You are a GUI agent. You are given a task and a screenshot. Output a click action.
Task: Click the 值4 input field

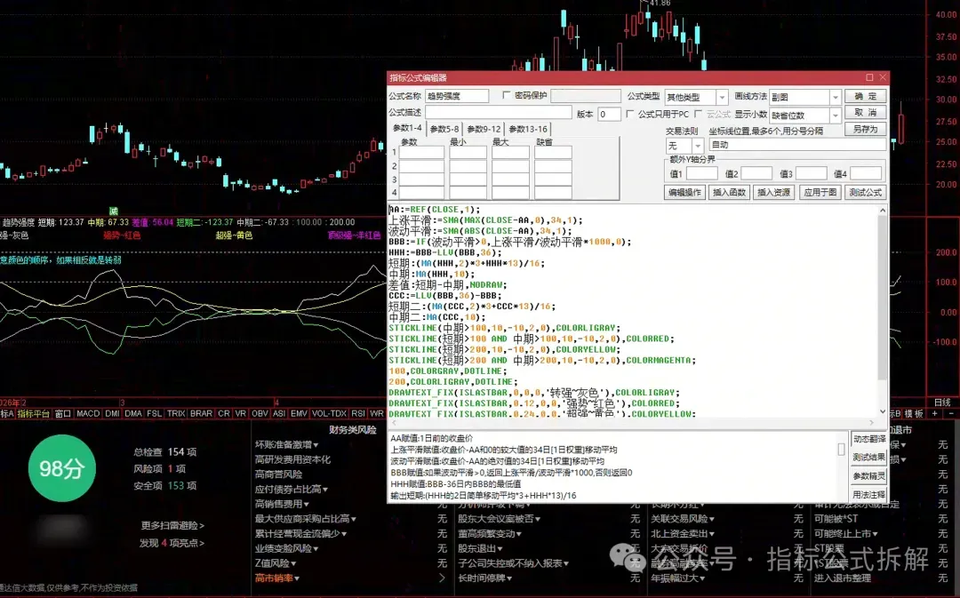(866, 174)
